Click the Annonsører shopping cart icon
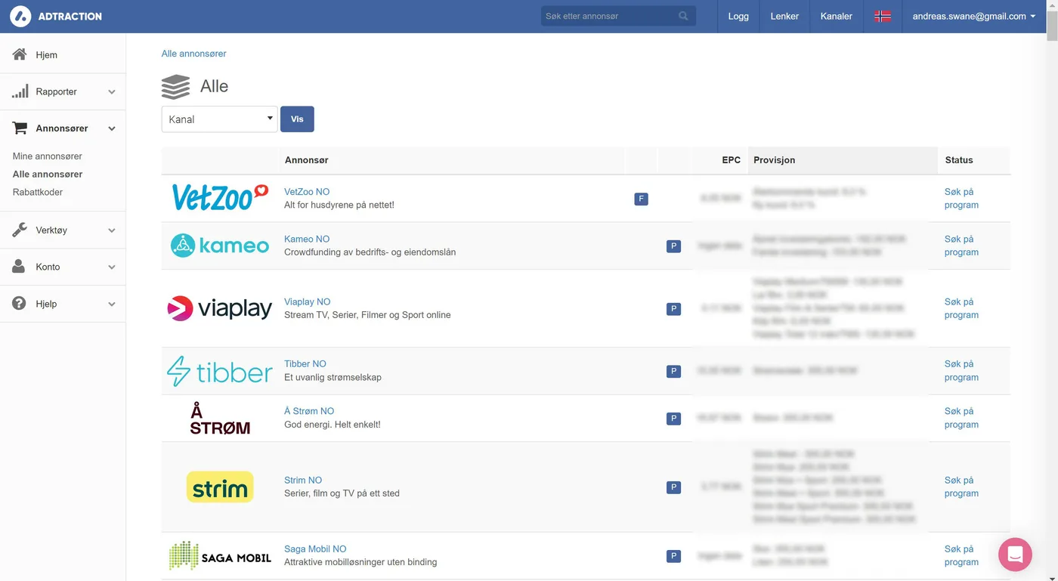Viewport: 1058px width, 581px height. point(20,128)
